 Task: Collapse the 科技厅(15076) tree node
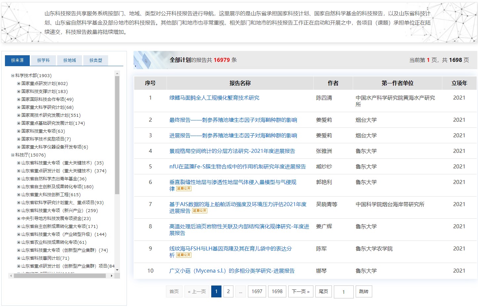(x=13, y=155)
